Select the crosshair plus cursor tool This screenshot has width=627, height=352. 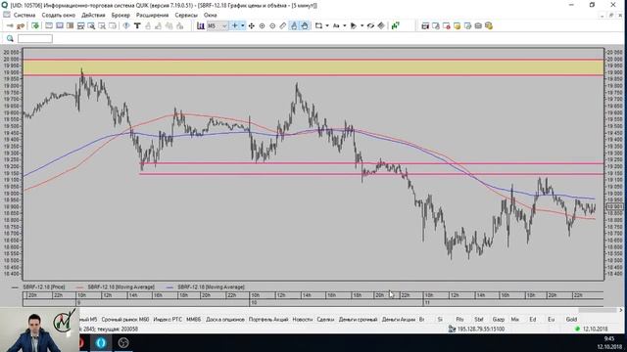click(x=235, y=26)
